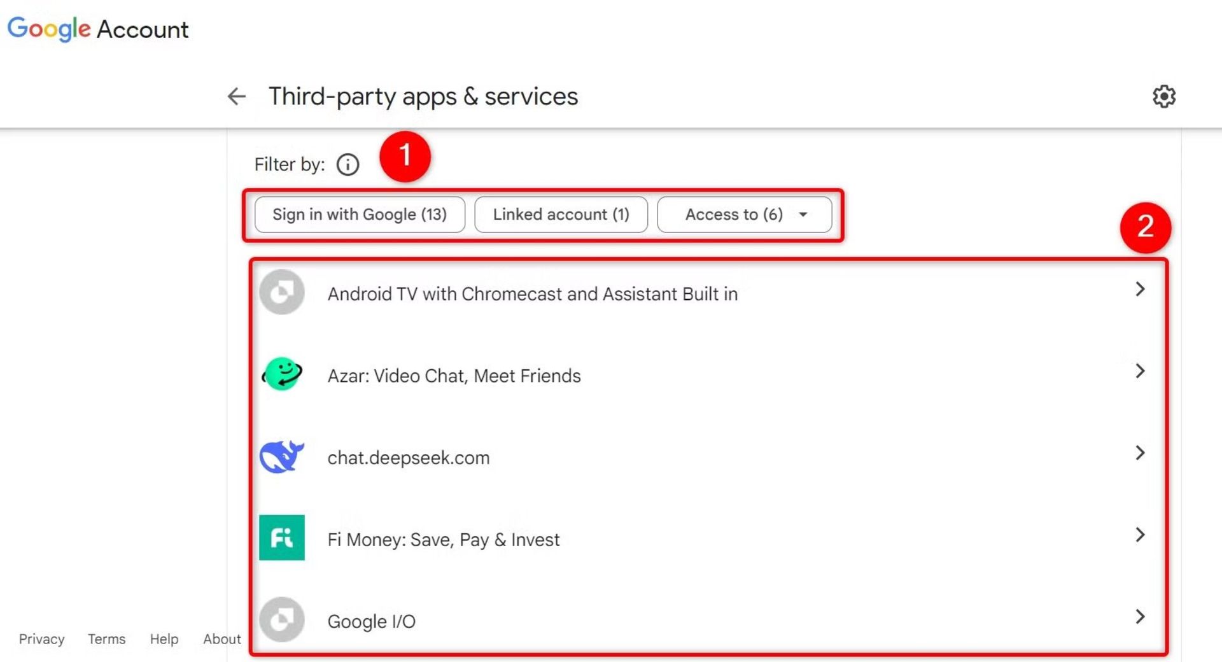Expand Android TV entry via chevron
1222x662 pixels.
(x=1140, y=290)
